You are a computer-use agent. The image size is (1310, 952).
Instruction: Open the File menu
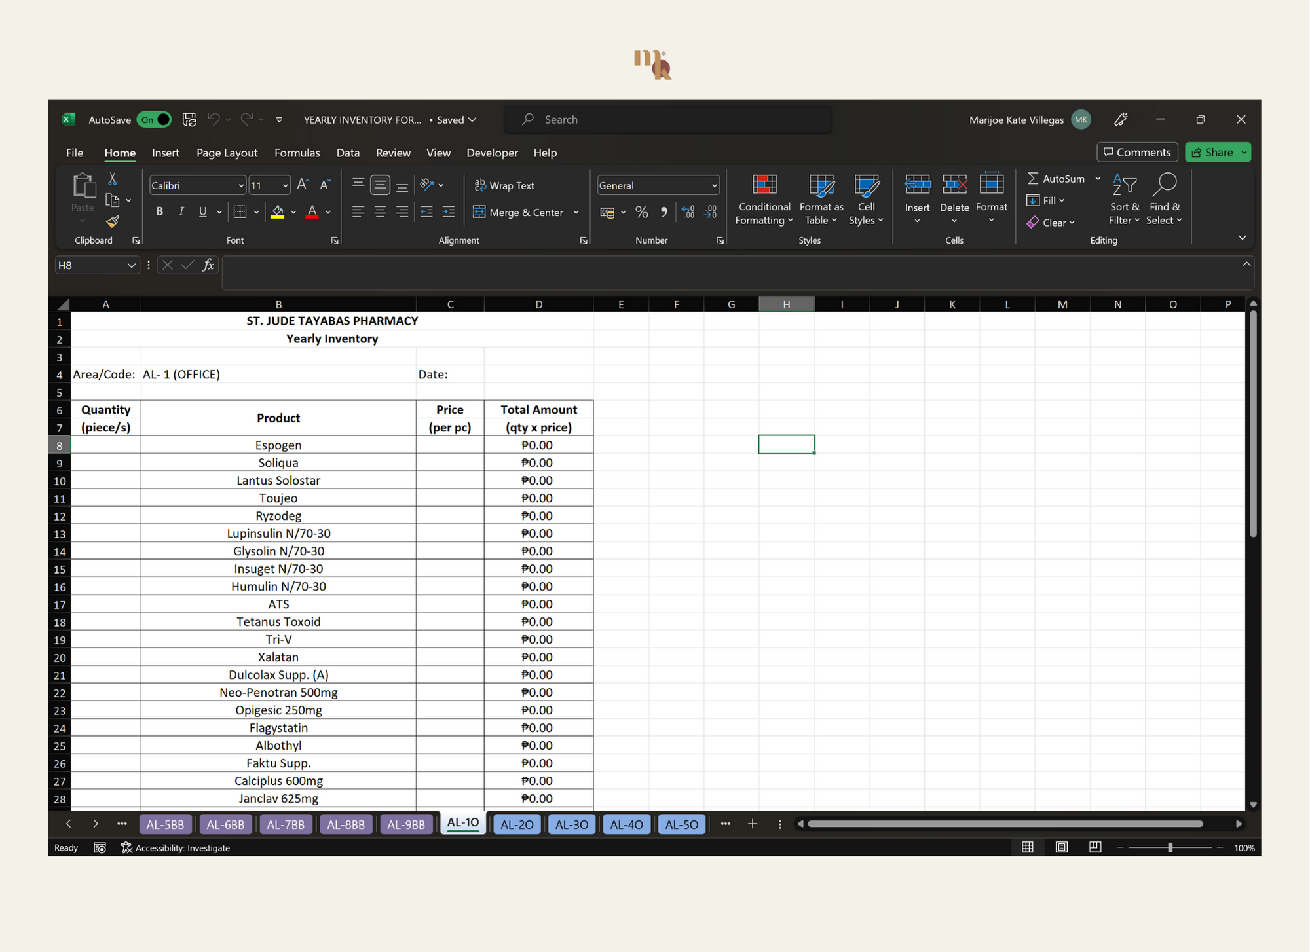point(75,153)
